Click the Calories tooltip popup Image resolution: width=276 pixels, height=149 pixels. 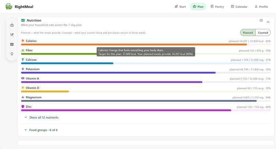146,52
